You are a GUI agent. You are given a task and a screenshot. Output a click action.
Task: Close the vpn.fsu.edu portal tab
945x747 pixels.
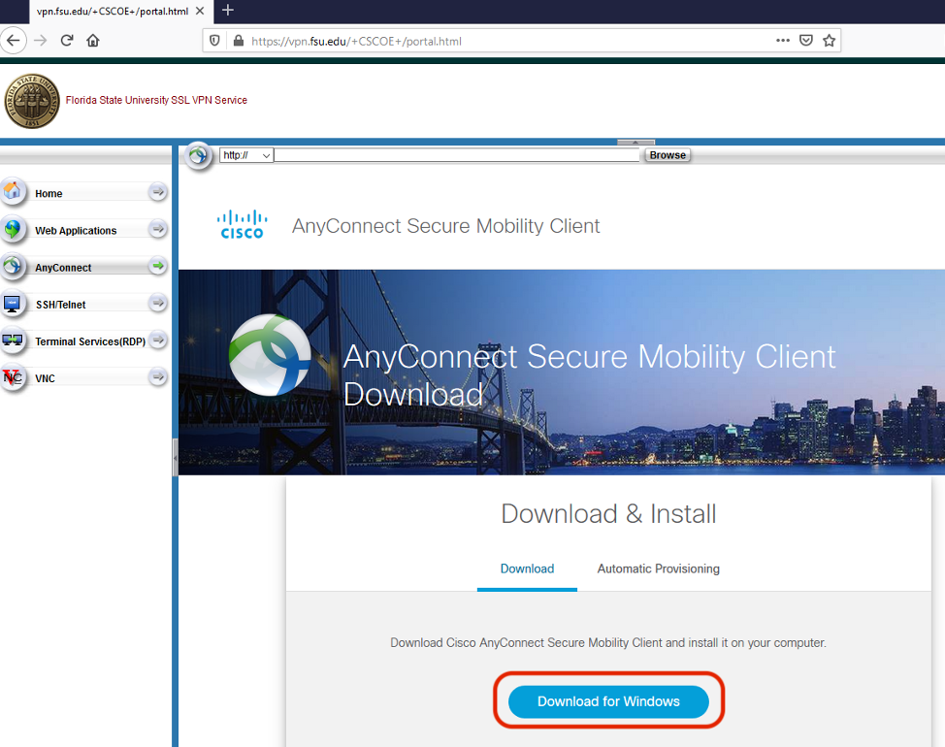(200, 11)
